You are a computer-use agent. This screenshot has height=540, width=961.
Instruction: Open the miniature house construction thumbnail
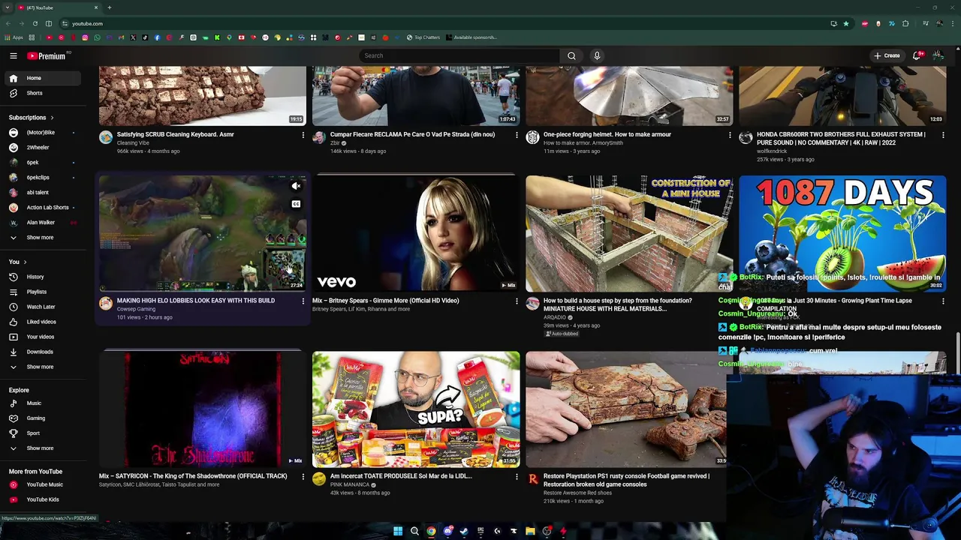(x=629, y=233)
